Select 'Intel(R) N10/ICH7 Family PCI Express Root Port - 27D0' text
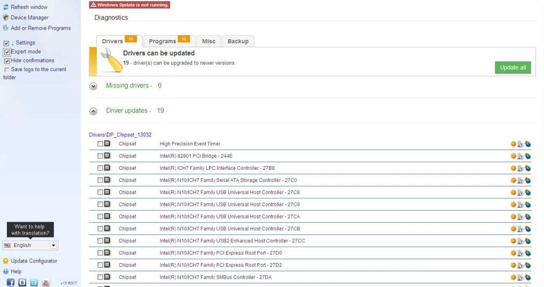Screen dimensions: 544x287 (x=221, y=253)
